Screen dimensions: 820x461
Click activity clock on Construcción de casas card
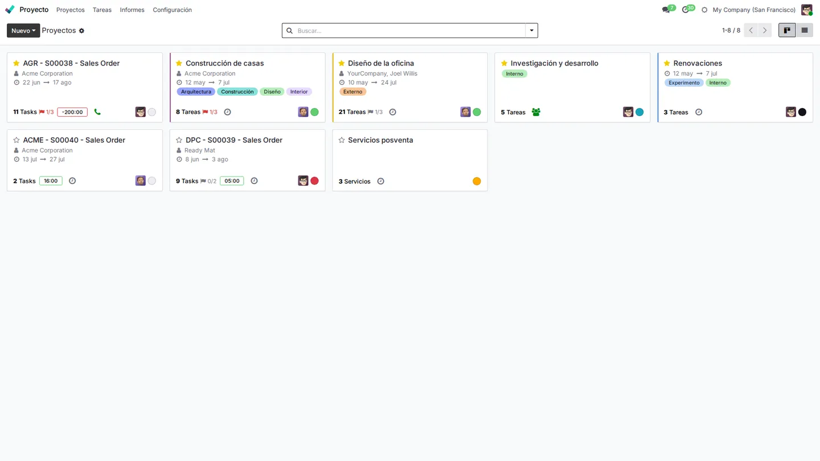227,112
